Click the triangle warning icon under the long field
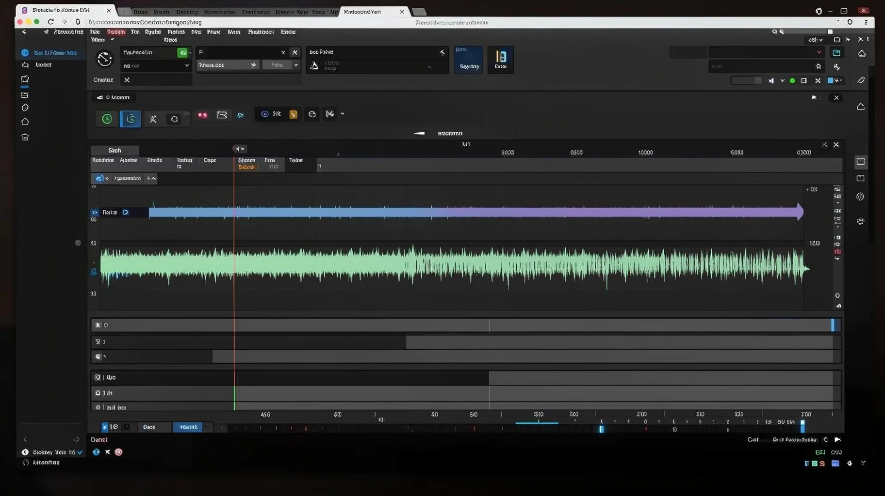The height and width of the screenshot is (496, 885). (314, 65)
